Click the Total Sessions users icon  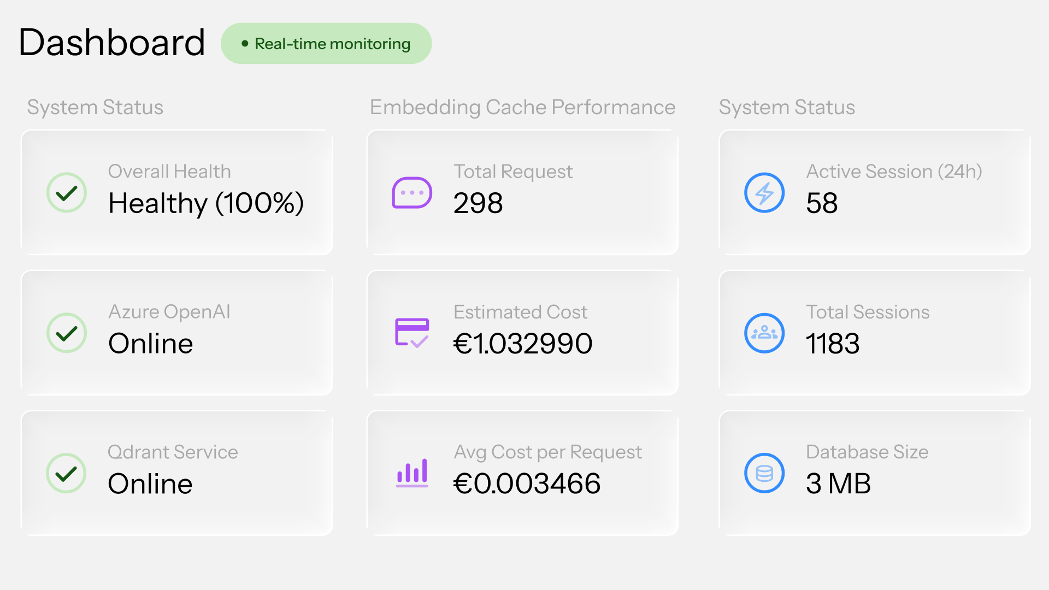click(x=764, y=333)
